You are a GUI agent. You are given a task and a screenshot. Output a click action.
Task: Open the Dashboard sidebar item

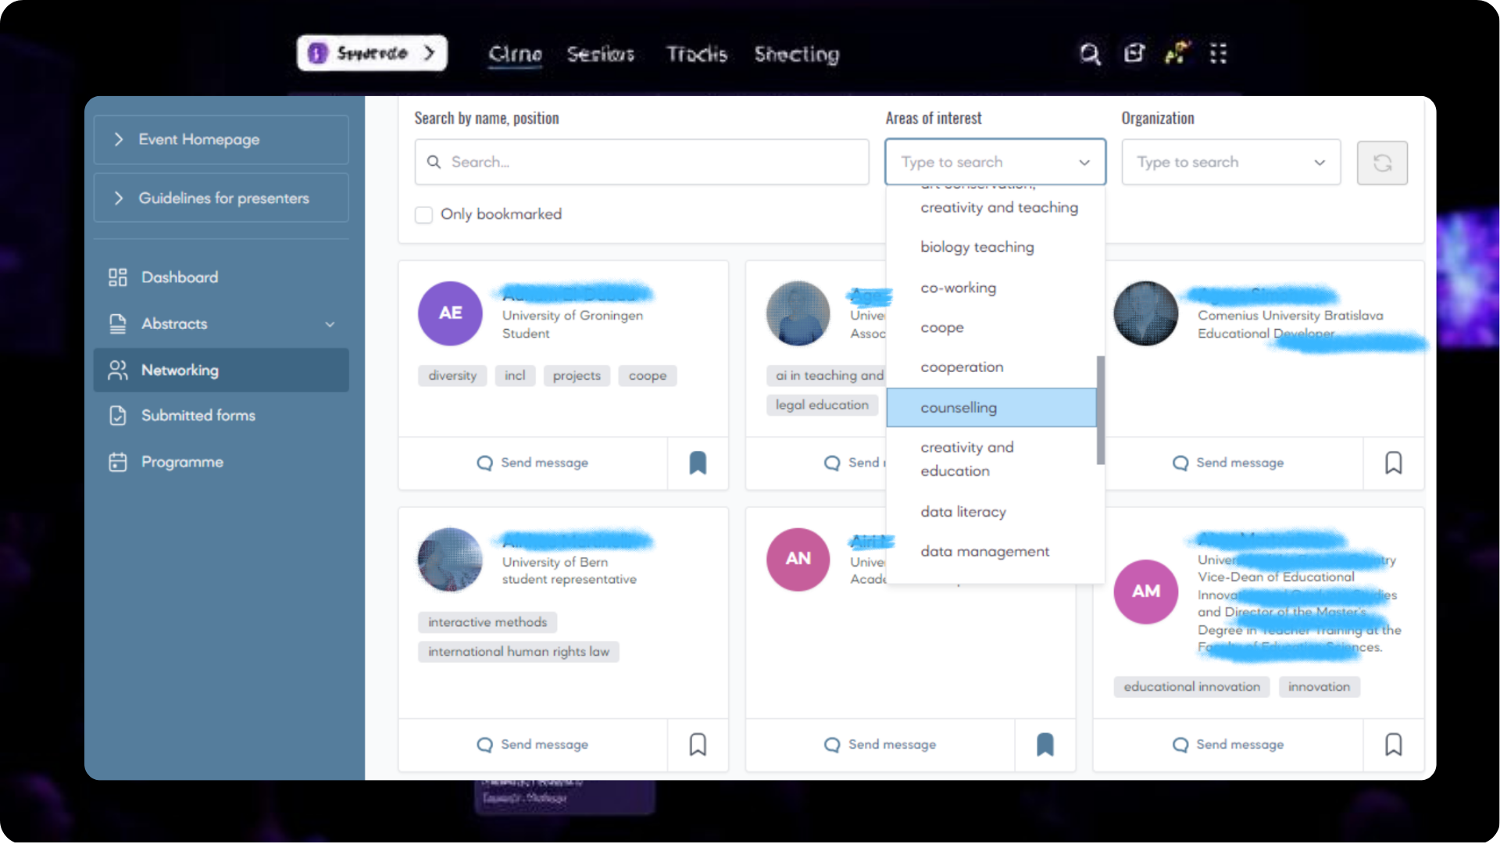pos(179,277)
